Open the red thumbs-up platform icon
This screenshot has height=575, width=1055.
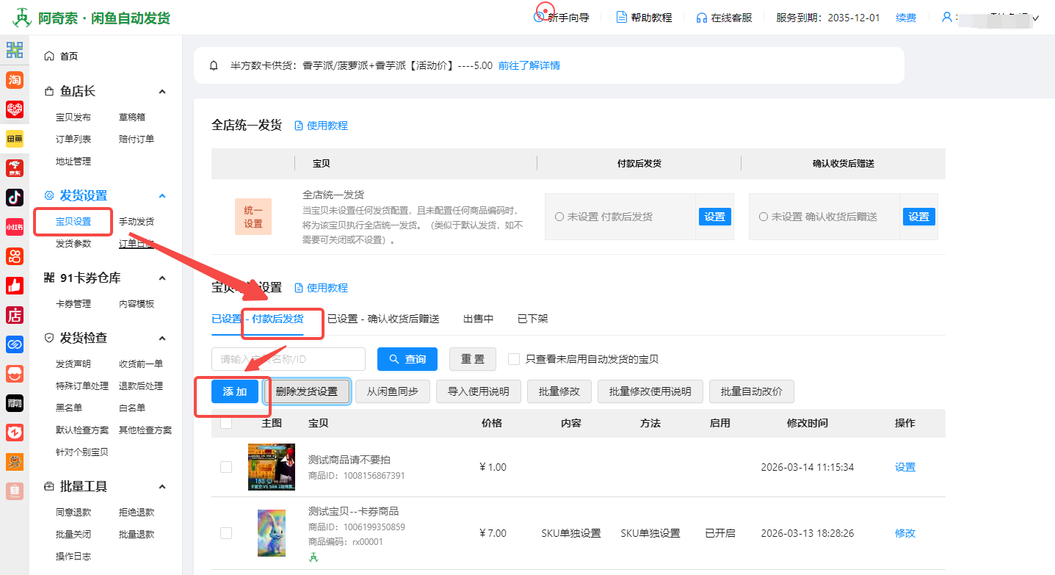[15, 286]
